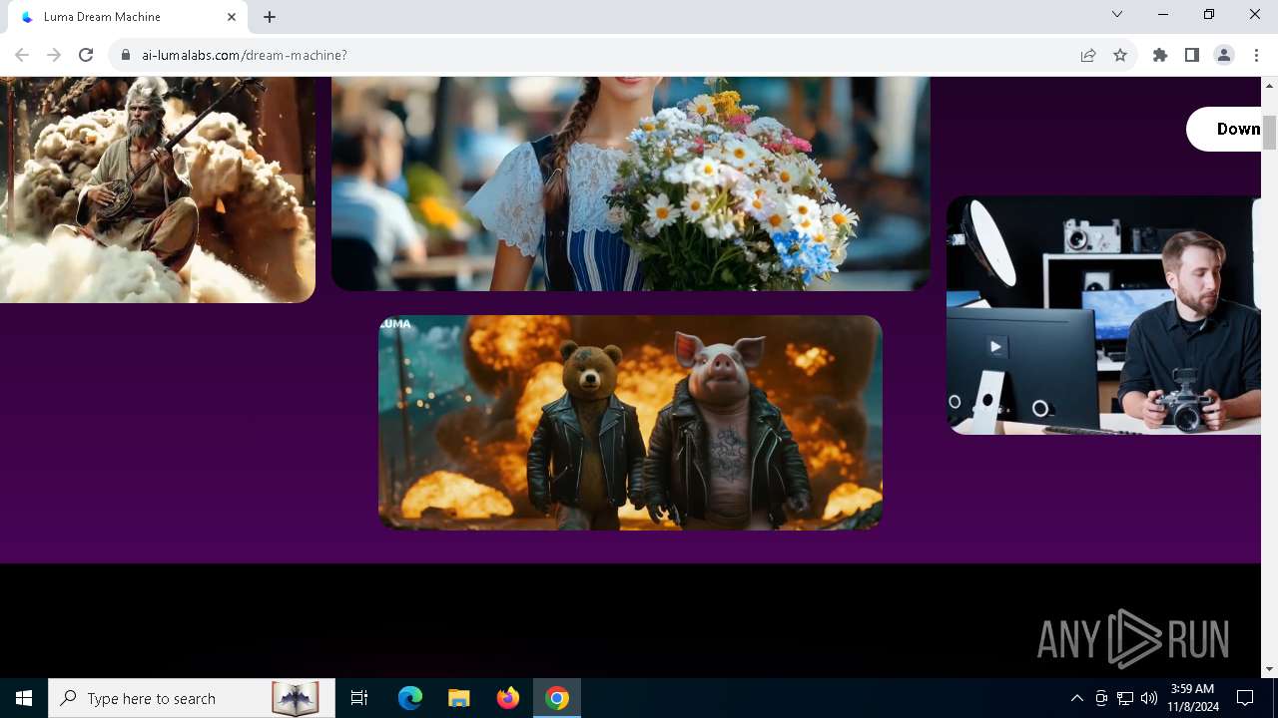Open File Explorer from the taskbar
The height and width of the screenshot is (718, 1278).
459,698
